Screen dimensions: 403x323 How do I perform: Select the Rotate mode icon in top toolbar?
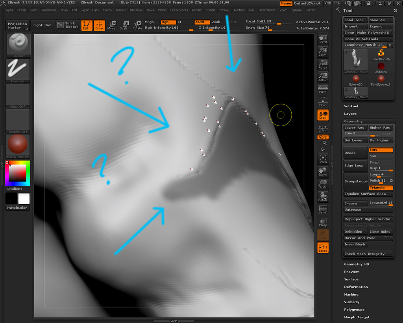tap(137, 25)
